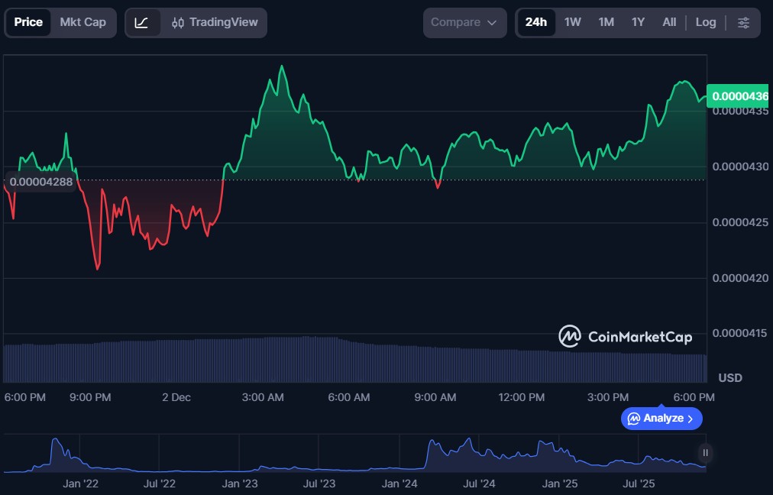Select the 1W time range
773x495 pixels.
(573, 22)
